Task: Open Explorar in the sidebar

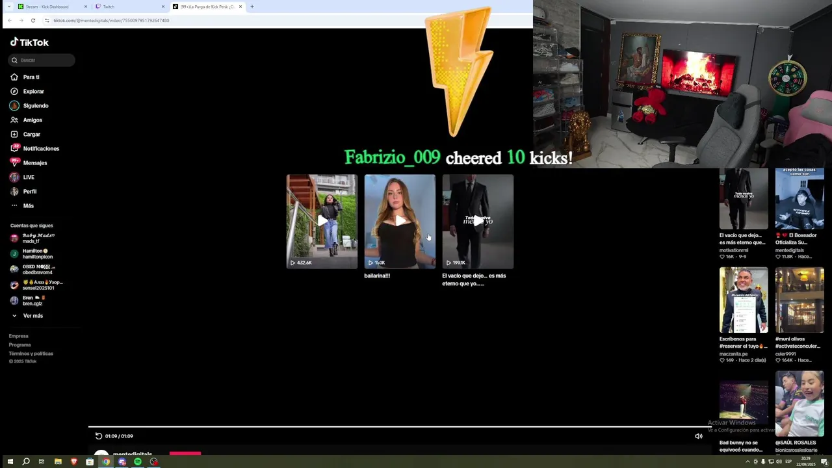Action: (x=33, y=92)
